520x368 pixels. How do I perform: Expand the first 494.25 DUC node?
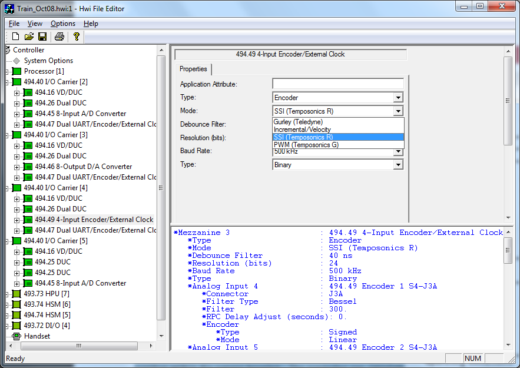point(16,263)
